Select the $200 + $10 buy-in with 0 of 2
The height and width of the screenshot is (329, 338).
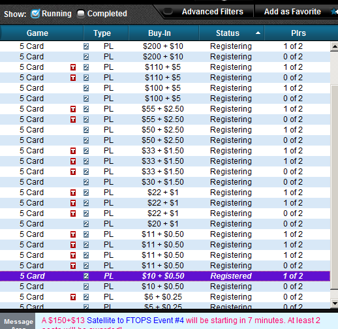click(163, 57)
